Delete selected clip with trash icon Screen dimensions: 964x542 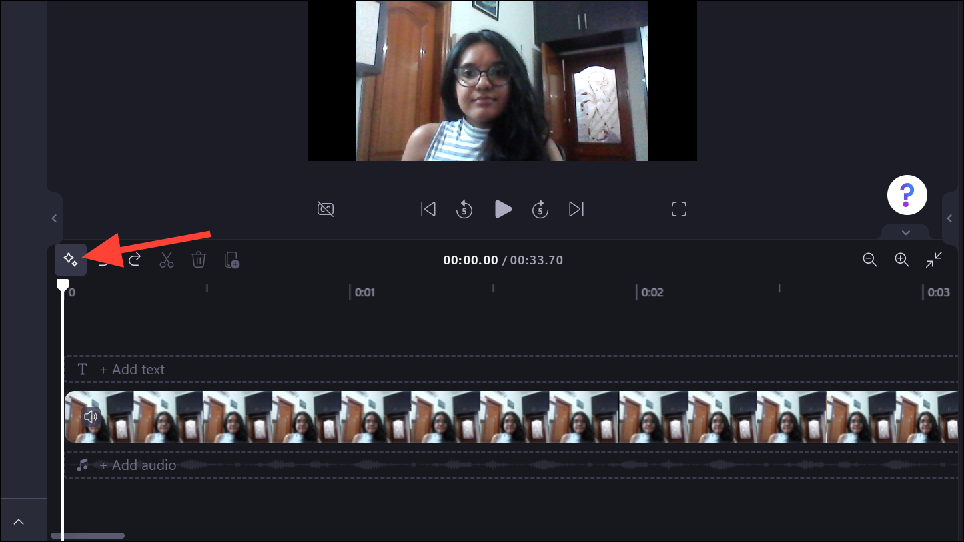pos(199,260)
